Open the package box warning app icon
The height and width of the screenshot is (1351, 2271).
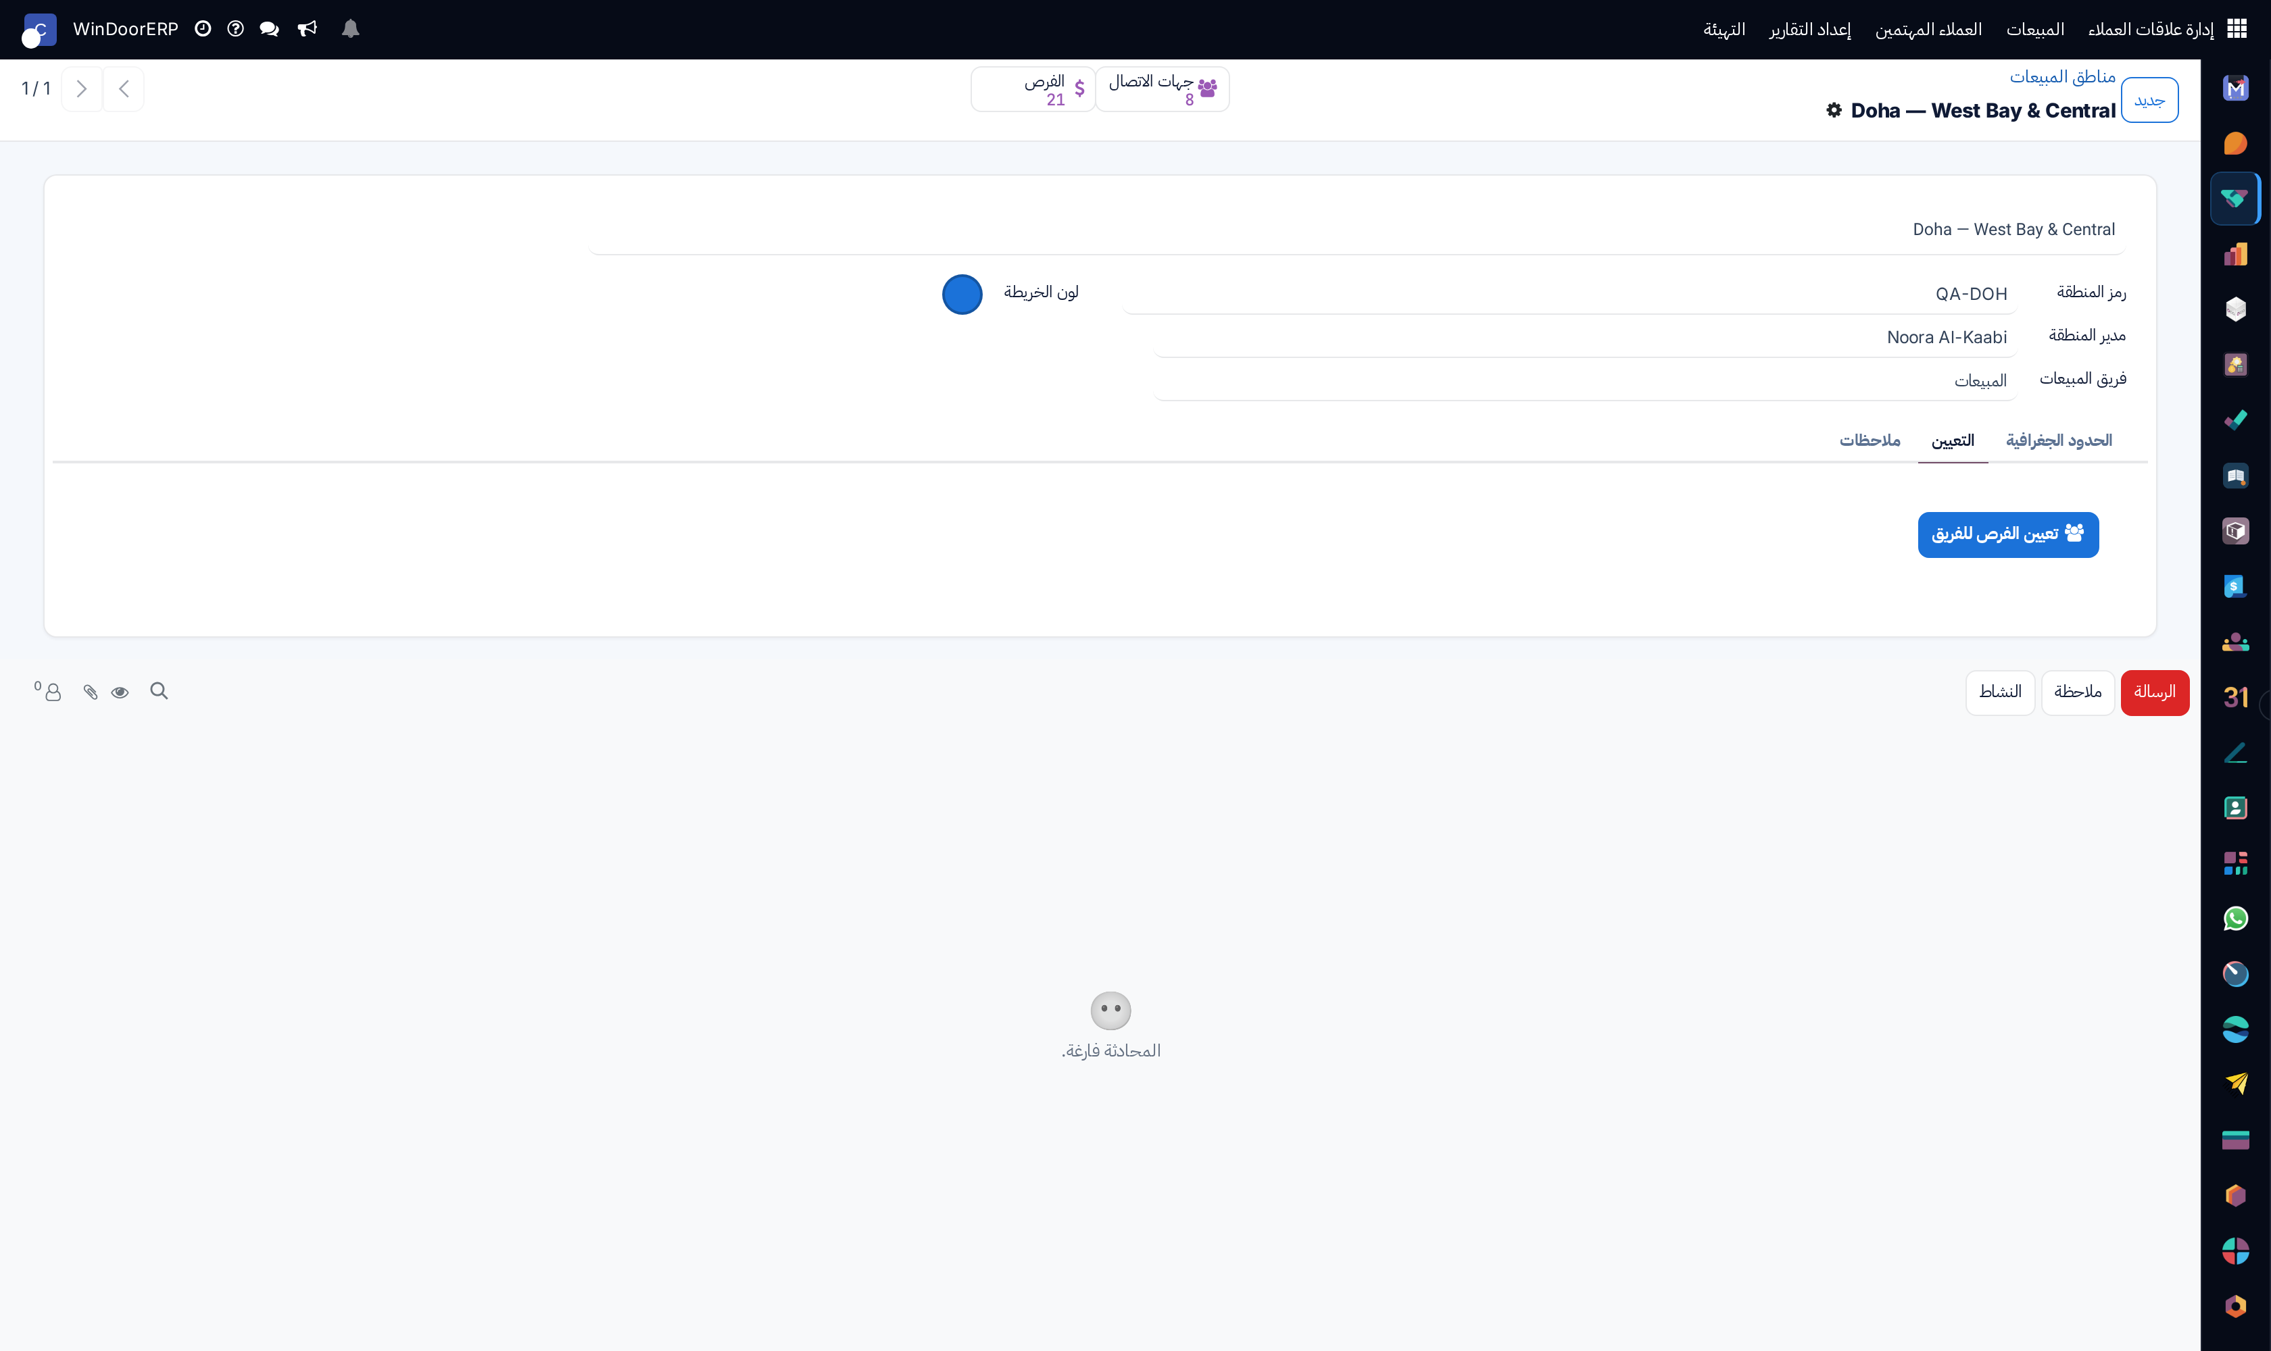2235,531
